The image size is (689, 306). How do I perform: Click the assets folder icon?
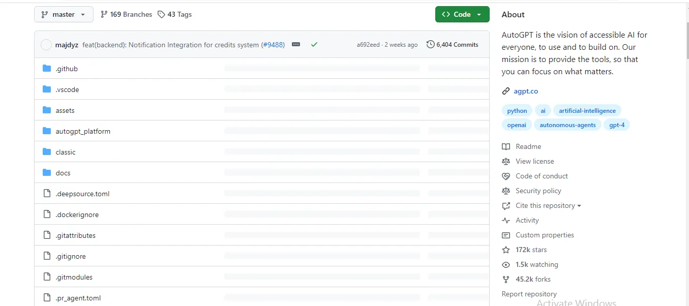pyautogui.click(x=47, y=110)
